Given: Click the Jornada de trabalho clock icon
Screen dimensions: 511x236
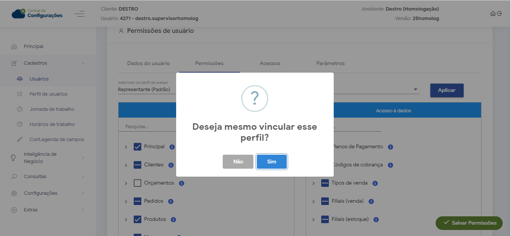Looking at the screenshot, I should (20, 109).
